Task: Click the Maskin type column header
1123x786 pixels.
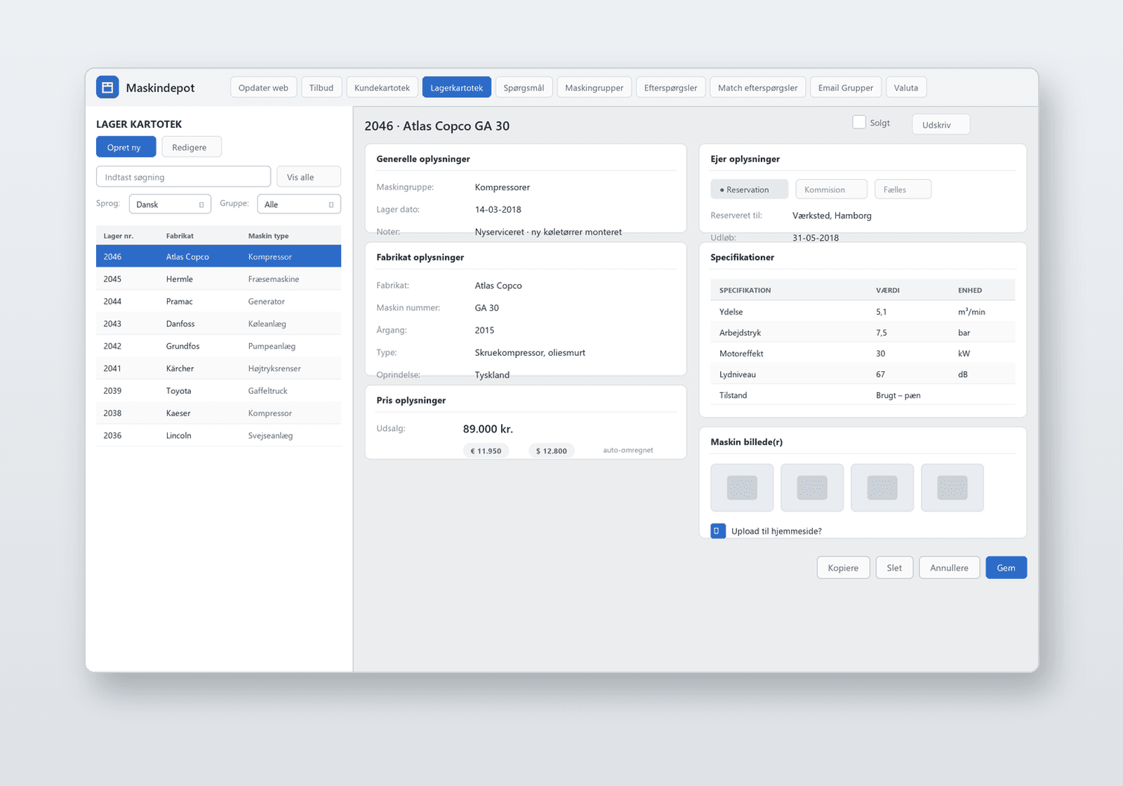Action: 268,236
